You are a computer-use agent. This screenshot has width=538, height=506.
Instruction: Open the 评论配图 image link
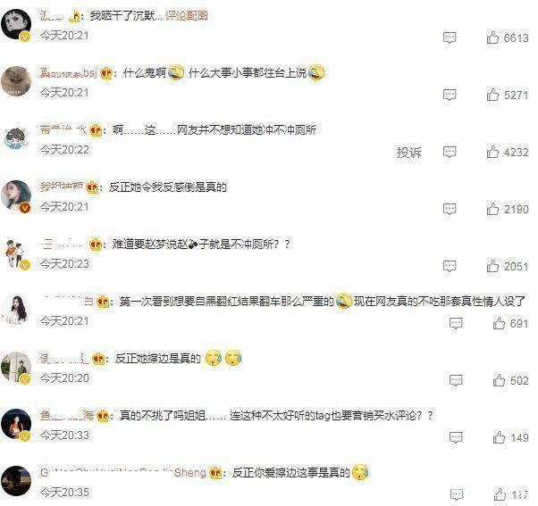186,16
